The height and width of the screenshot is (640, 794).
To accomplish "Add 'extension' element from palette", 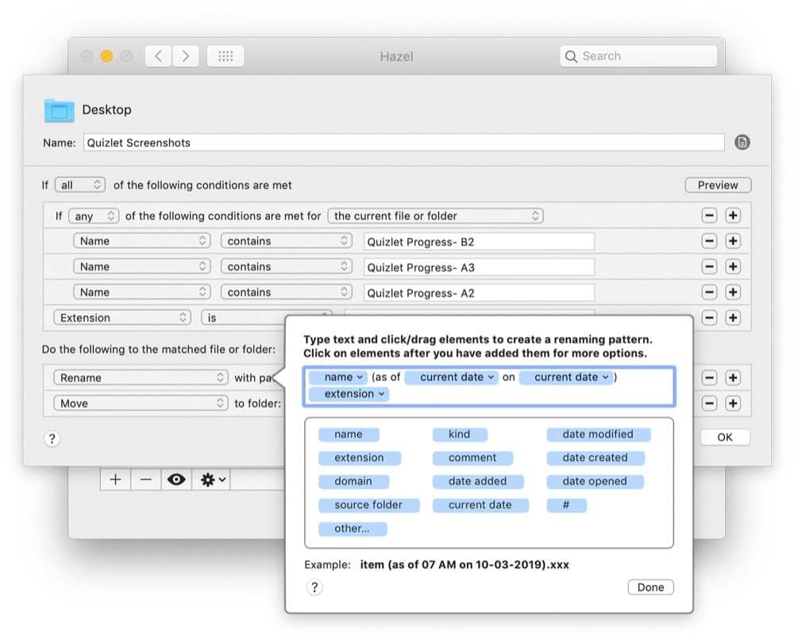I will click(359, 457).
